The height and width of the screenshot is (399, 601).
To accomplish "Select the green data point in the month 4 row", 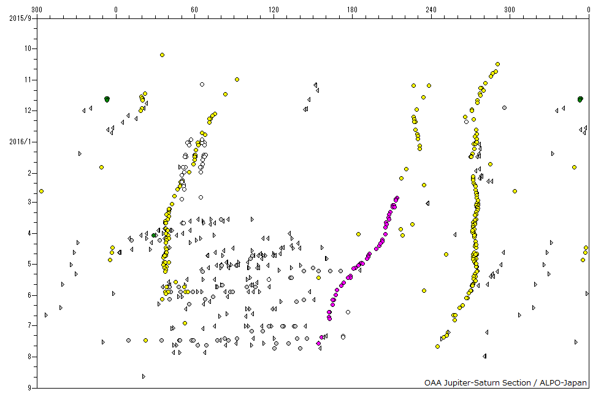I will coord(154,235).
